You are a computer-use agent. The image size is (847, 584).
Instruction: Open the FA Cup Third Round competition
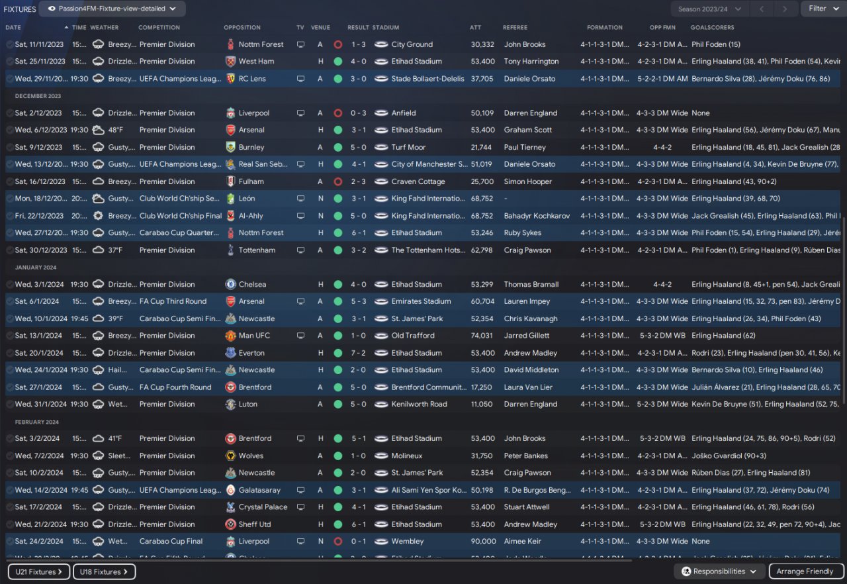coord(173,301)
